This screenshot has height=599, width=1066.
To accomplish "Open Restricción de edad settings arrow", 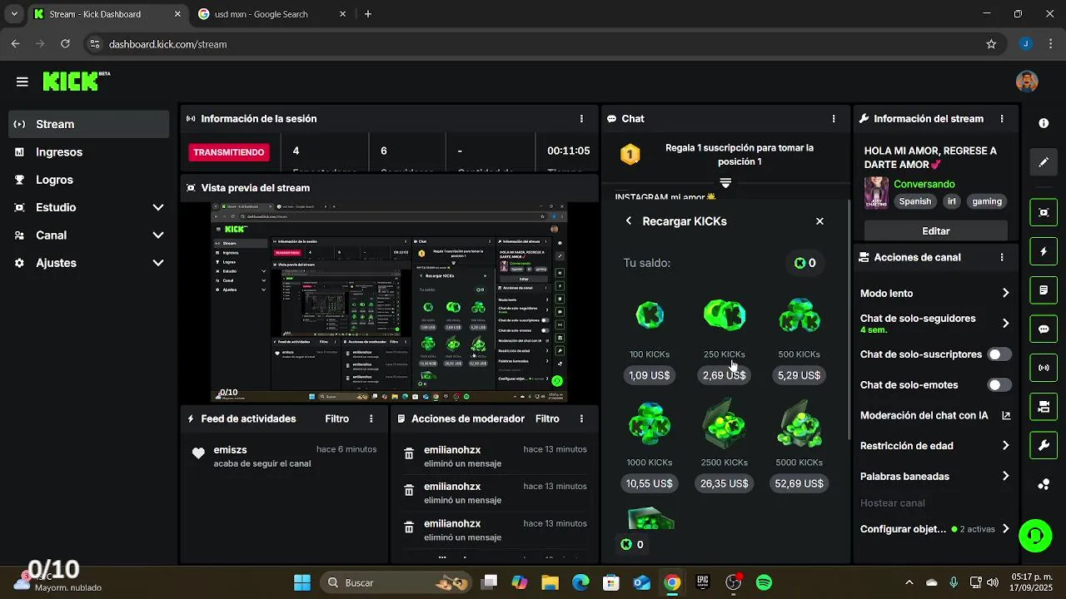I will tap(1005, 446).
